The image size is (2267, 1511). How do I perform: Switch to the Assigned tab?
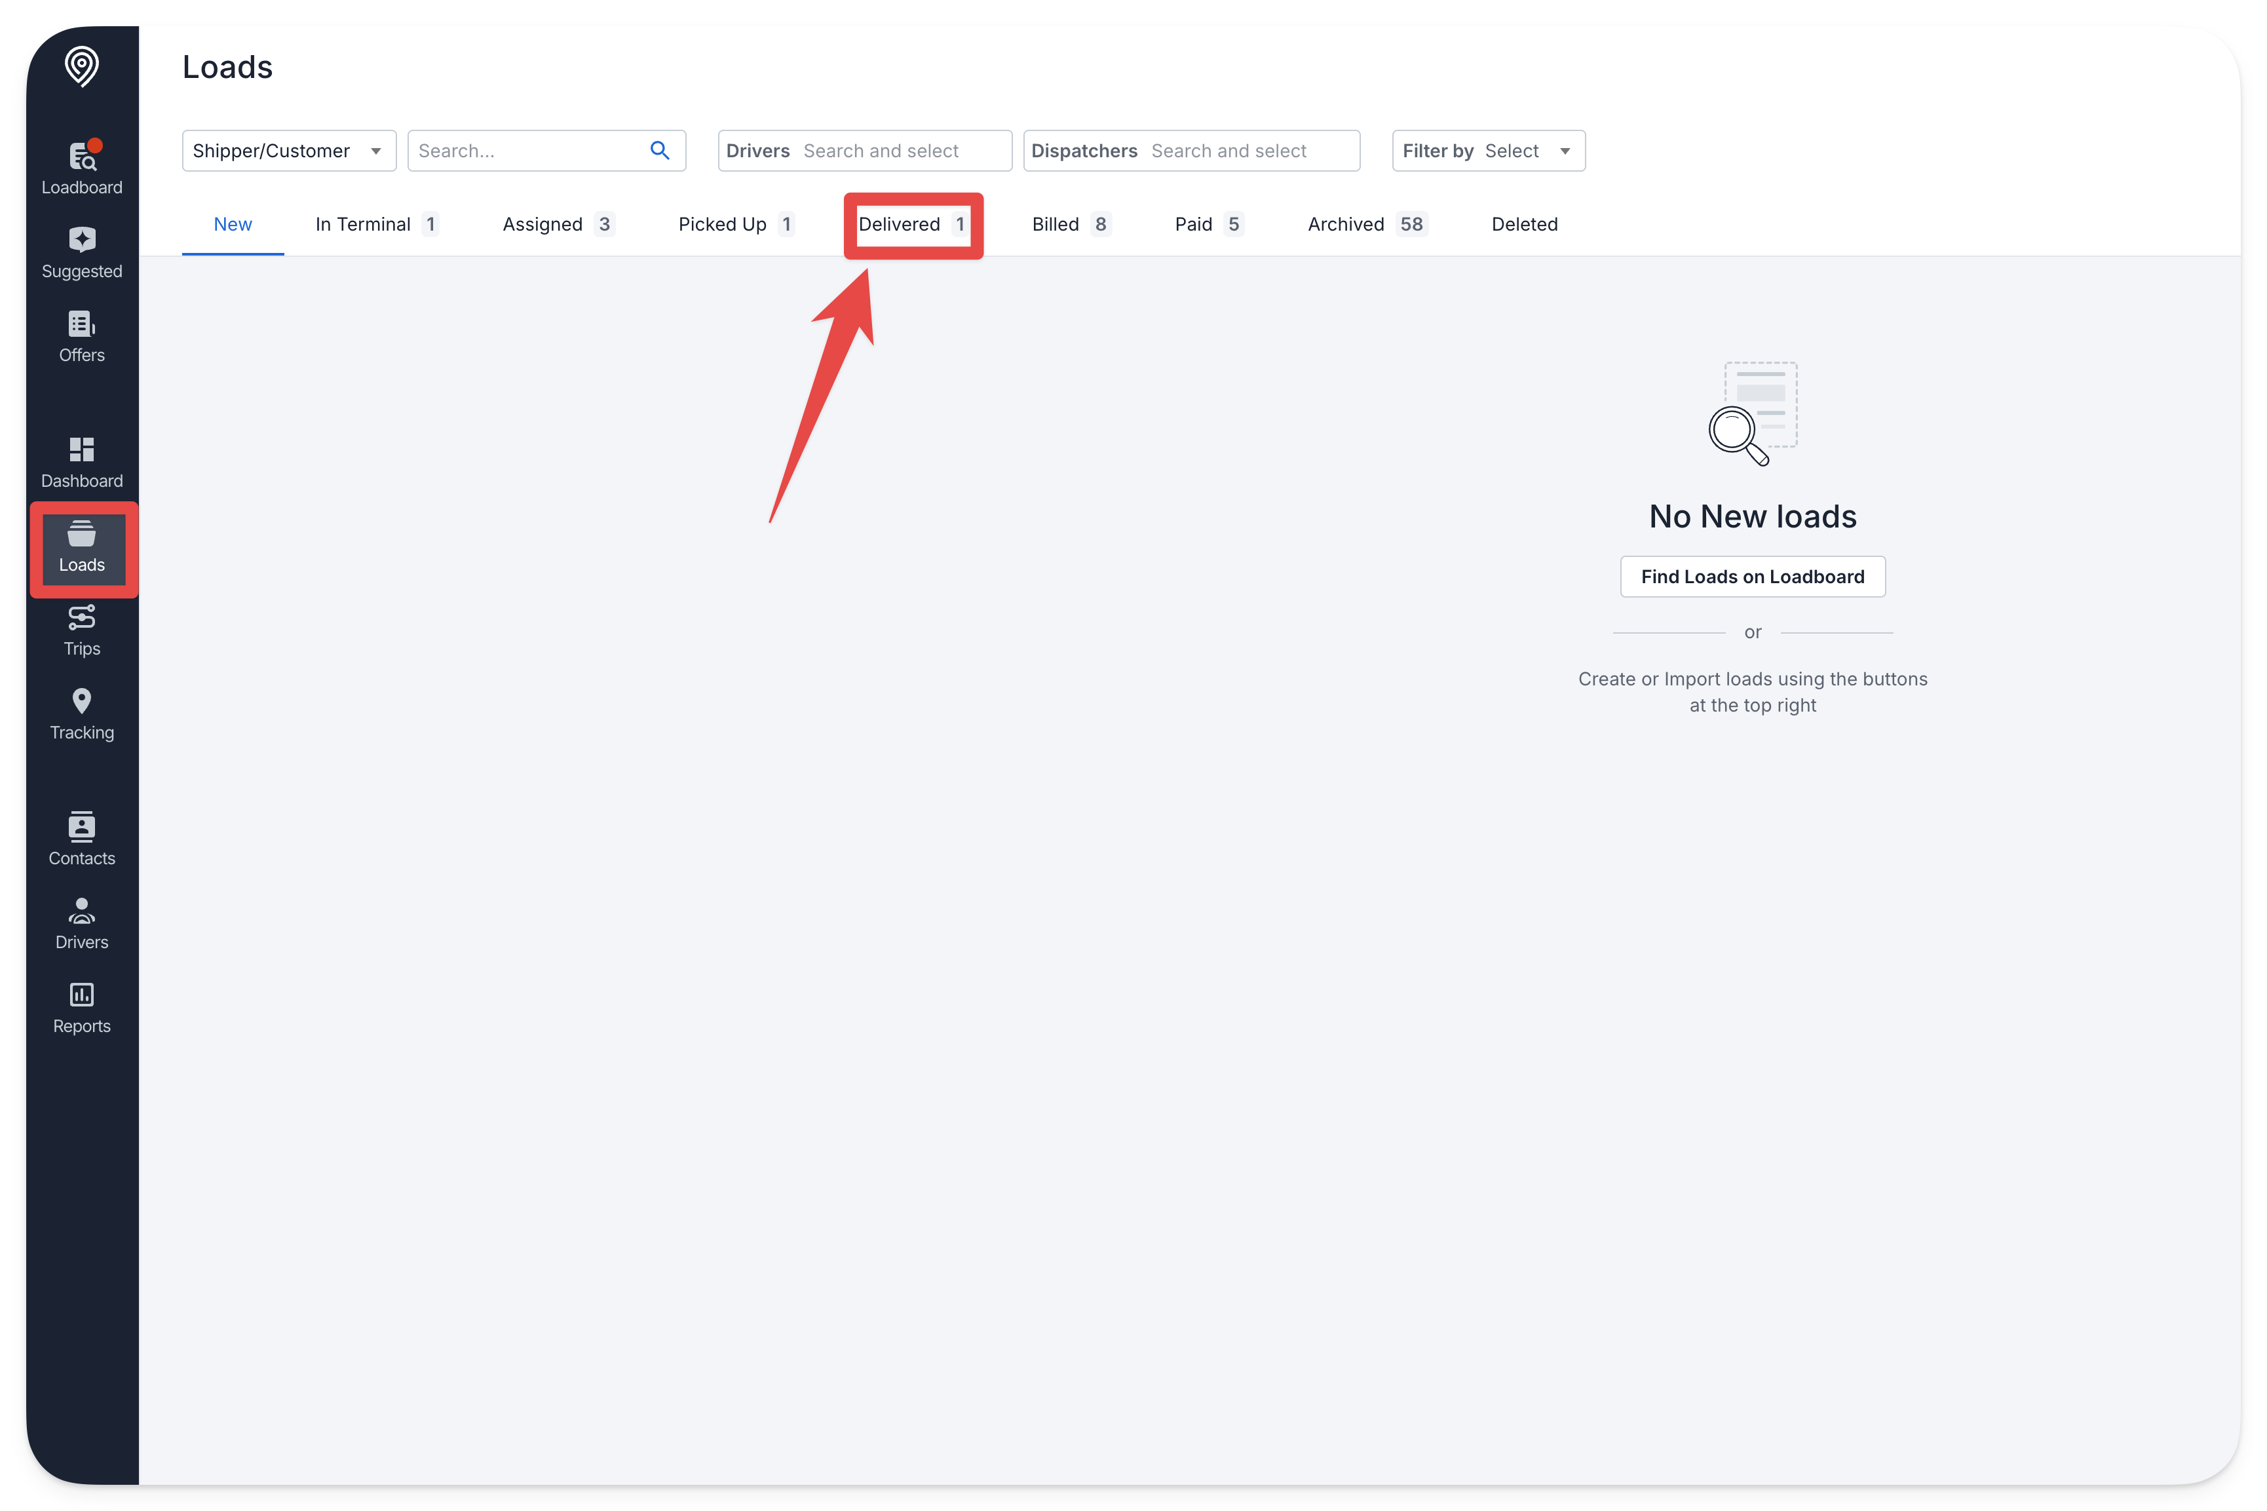(558, 225)
